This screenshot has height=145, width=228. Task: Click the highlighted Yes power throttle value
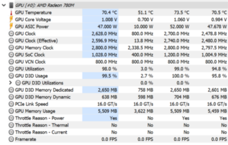click(113, 118)
